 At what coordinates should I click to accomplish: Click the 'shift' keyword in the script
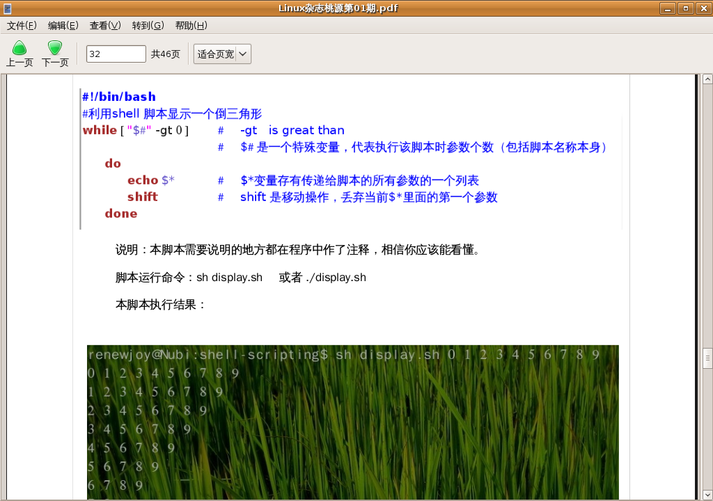(142, 197)
